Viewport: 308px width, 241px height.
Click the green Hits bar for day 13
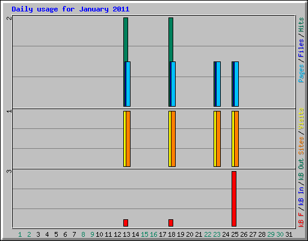point(126,40)
